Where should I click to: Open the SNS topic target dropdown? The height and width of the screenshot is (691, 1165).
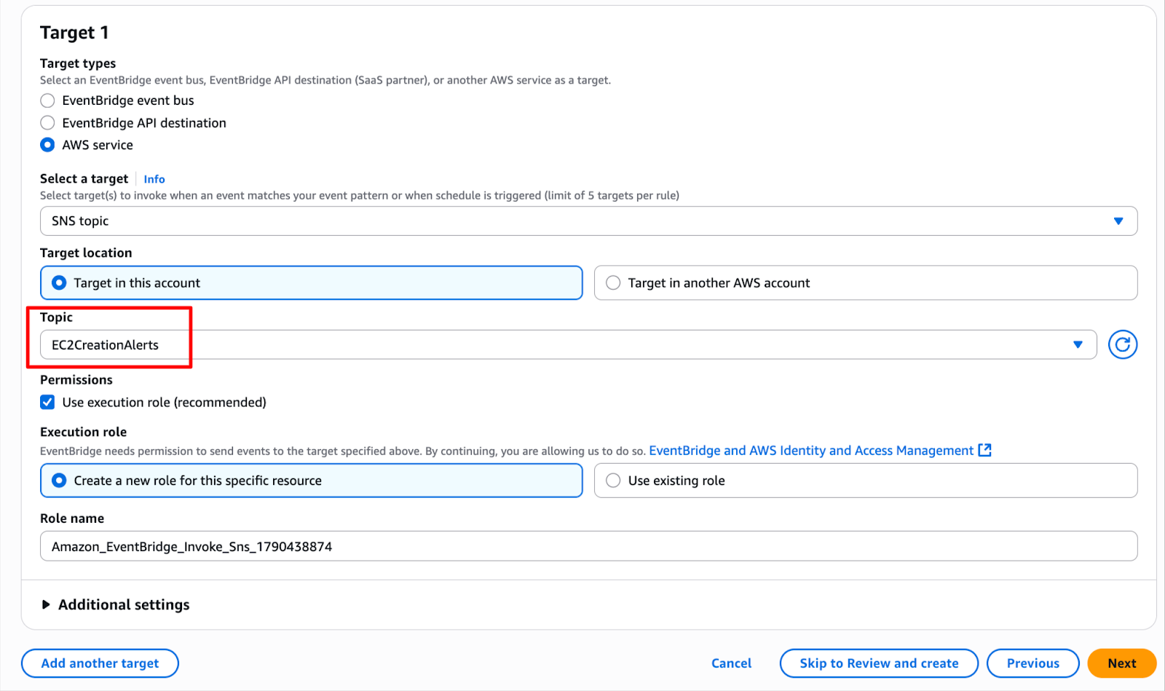588,221
